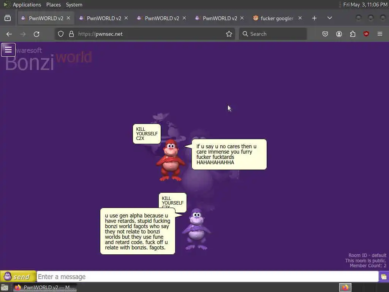Image resolution: width=389 pixels, height=292 pixels.
Task: Click the show desktop icon in taskbar
Action: (5, 288)
